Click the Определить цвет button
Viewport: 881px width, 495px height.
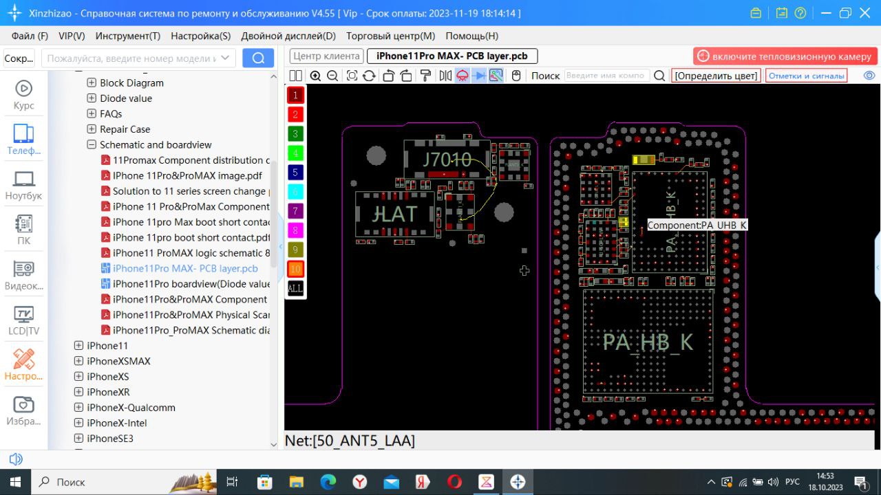[x=716, y=76]
